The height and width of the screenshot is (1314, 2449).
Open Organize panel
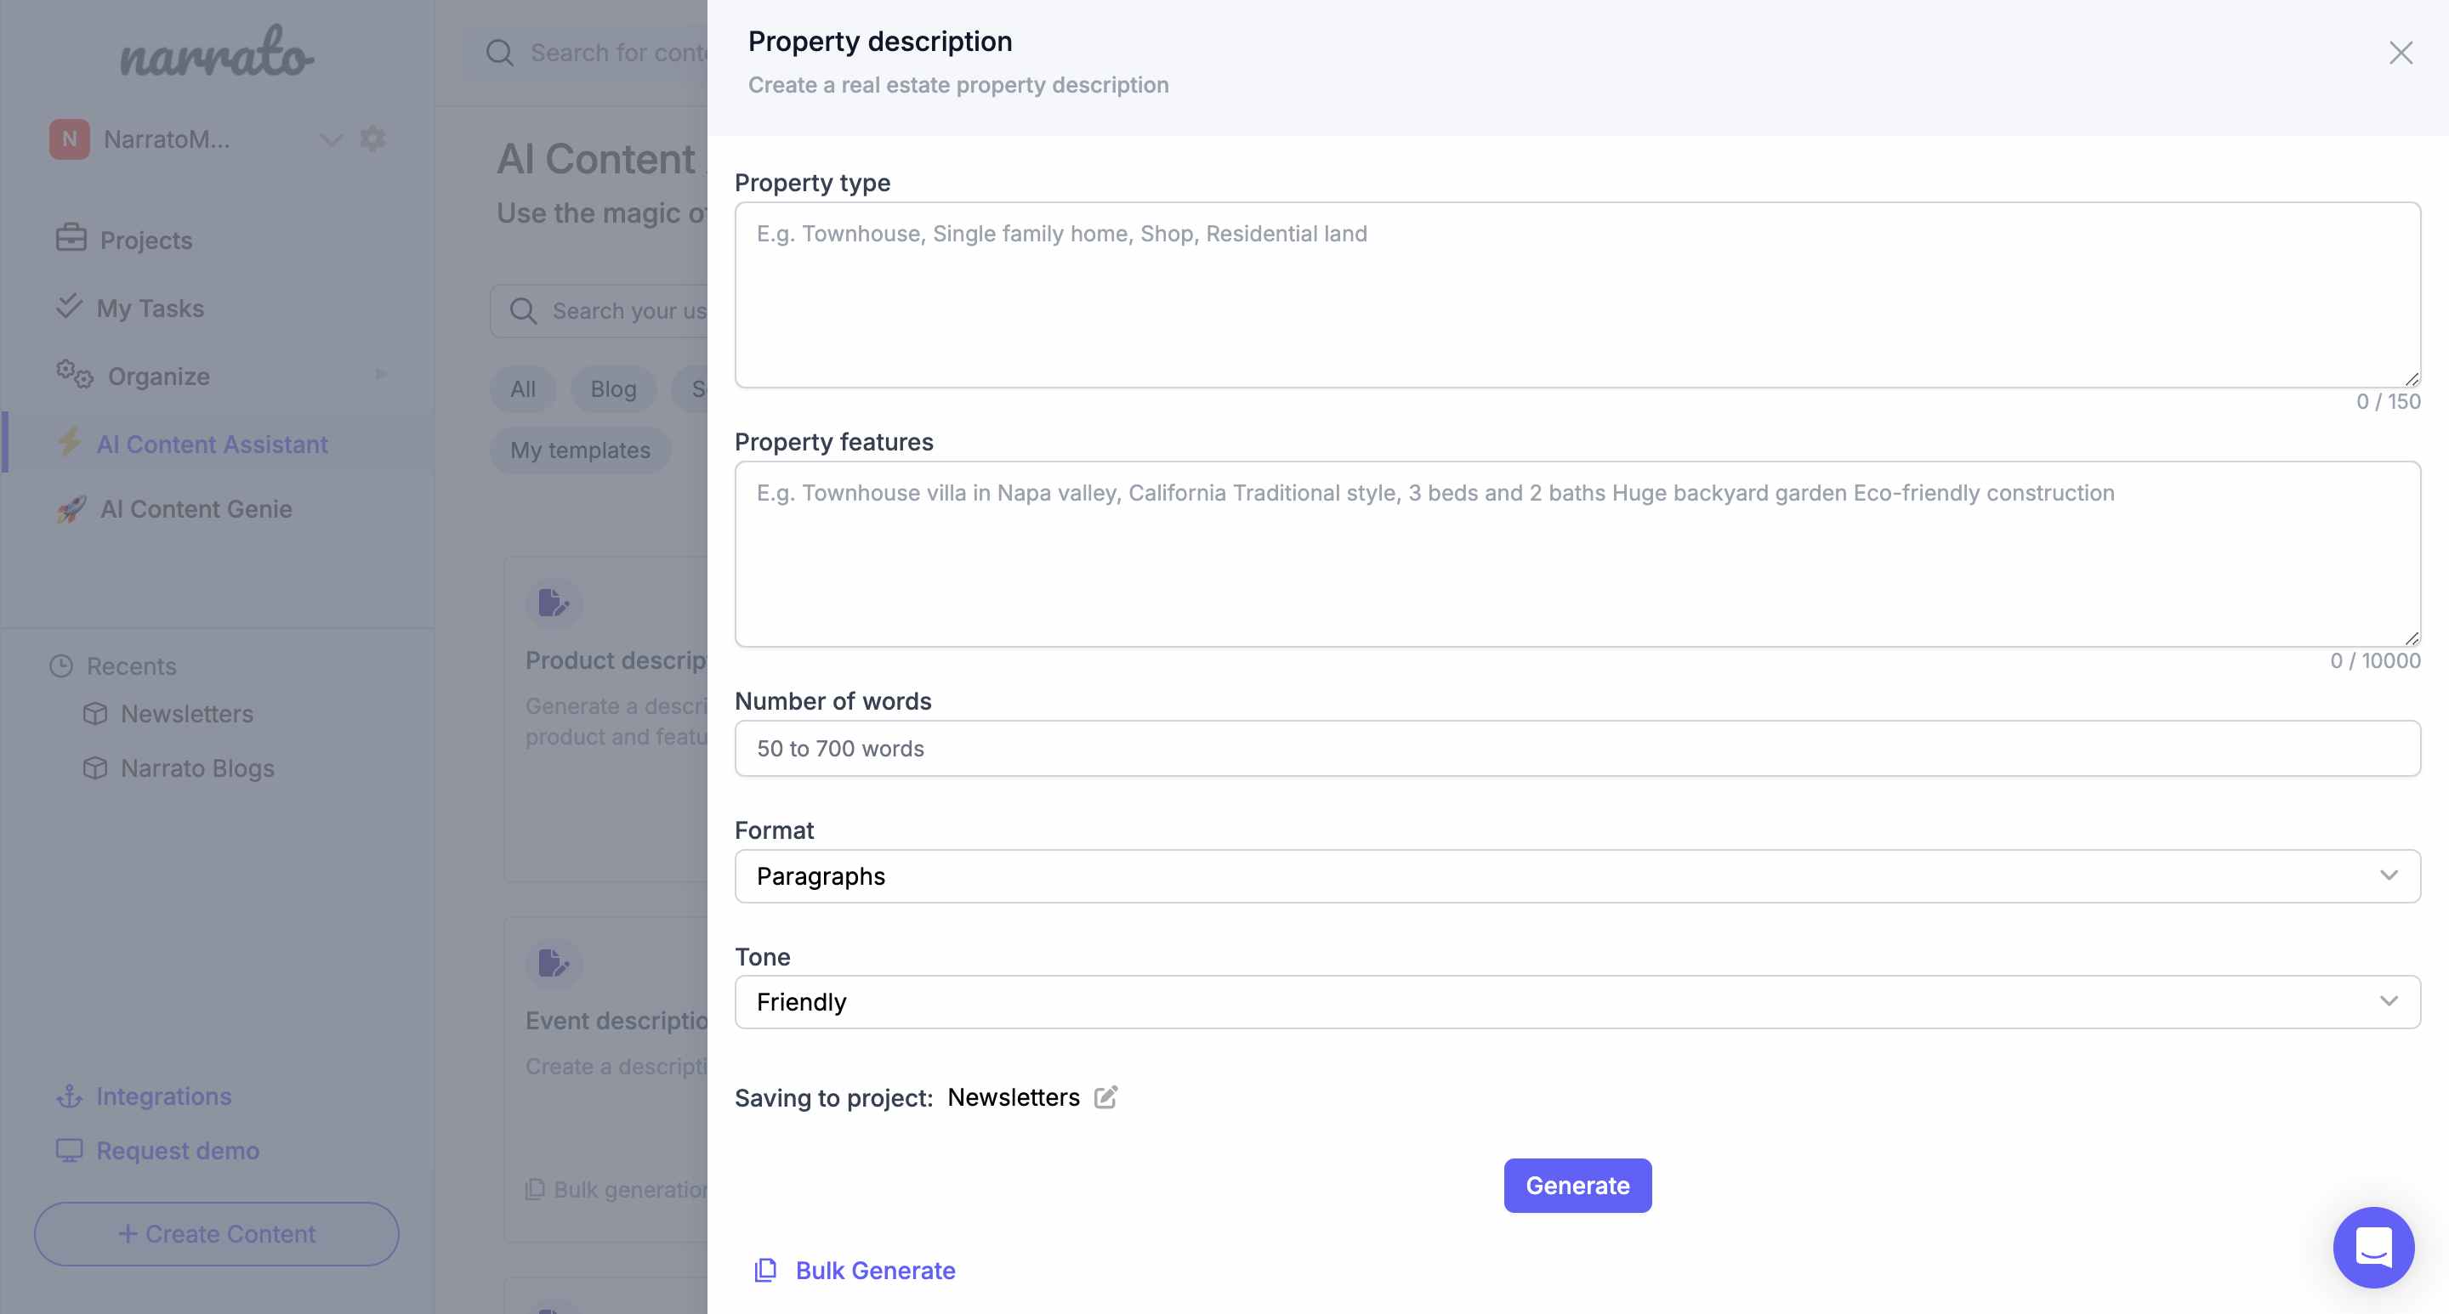159,376
